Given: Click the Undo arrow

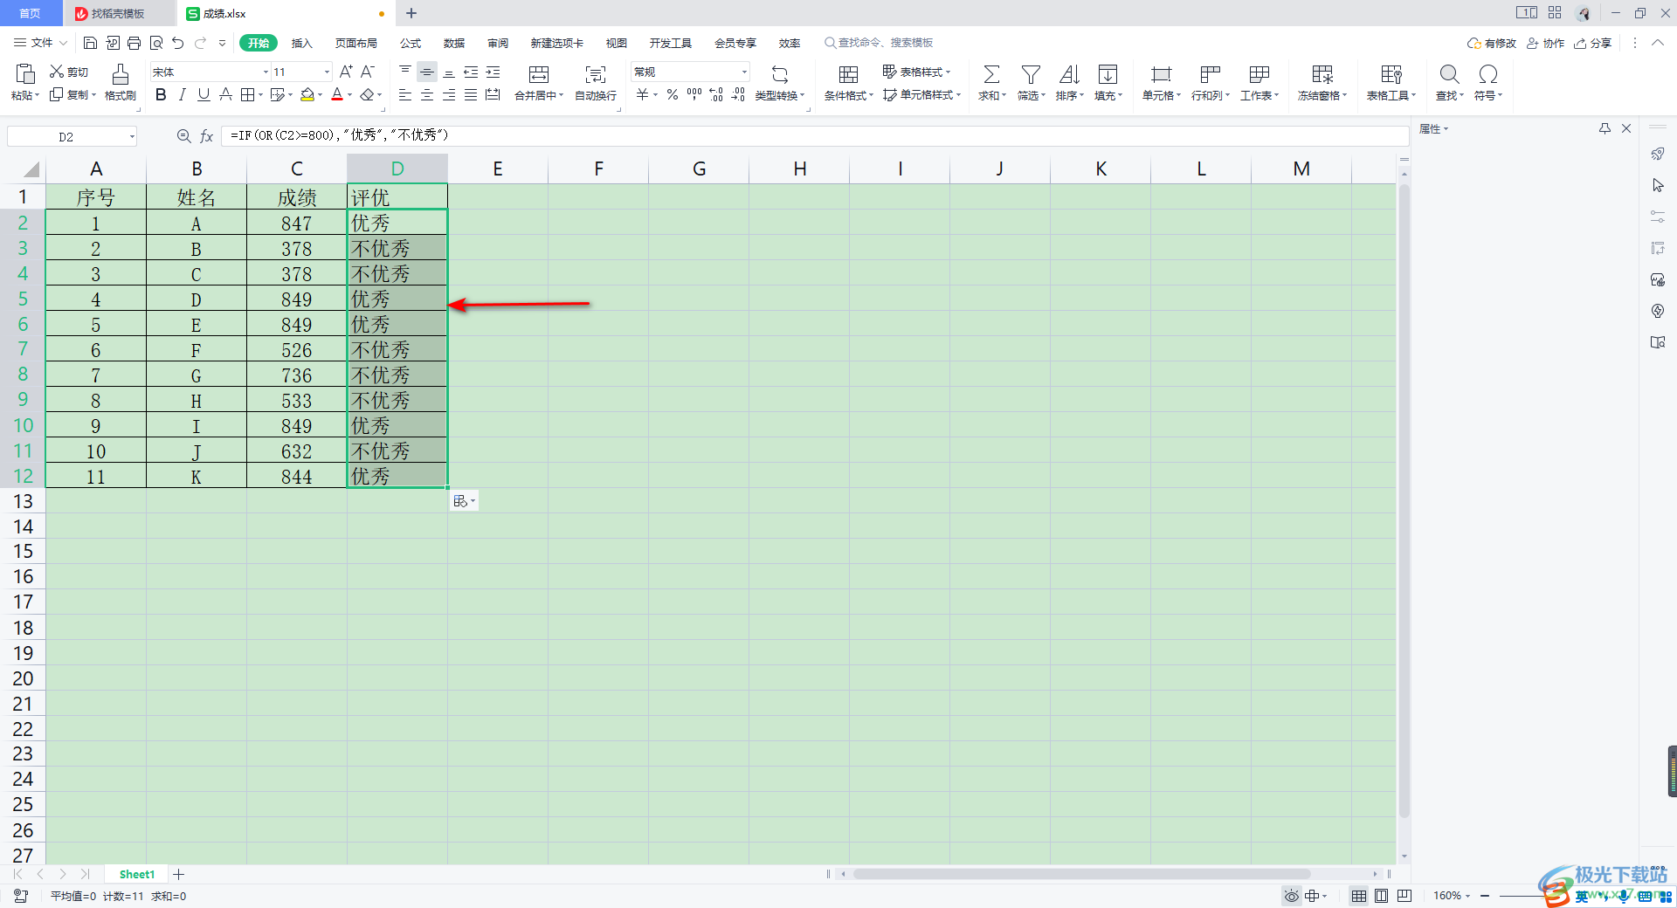Looking at the screenshot, I should 178,43.
